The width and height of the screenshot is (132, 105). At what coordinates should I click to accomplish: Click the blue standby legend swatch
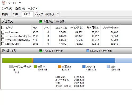(84, 66)
